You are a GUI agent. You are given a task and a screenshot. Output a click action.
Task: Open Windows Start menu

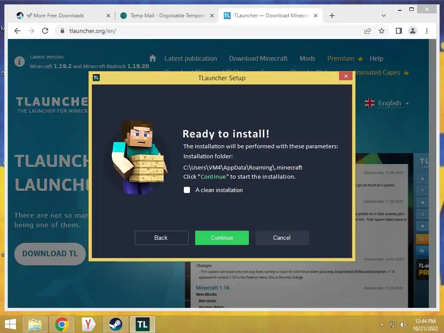point(10,324)
